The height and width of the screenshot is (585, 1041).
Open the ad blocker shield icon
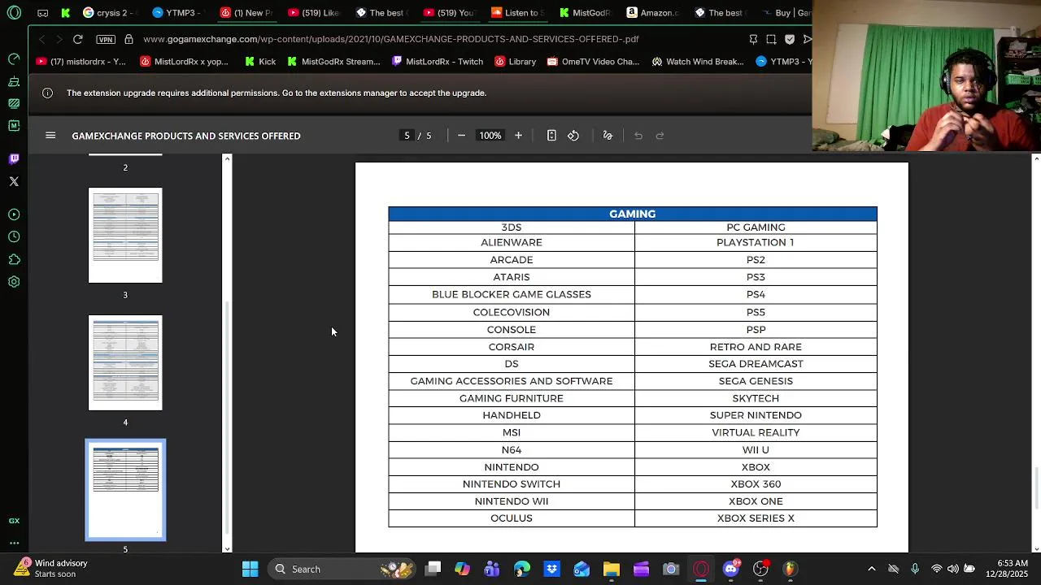point(789,39)
